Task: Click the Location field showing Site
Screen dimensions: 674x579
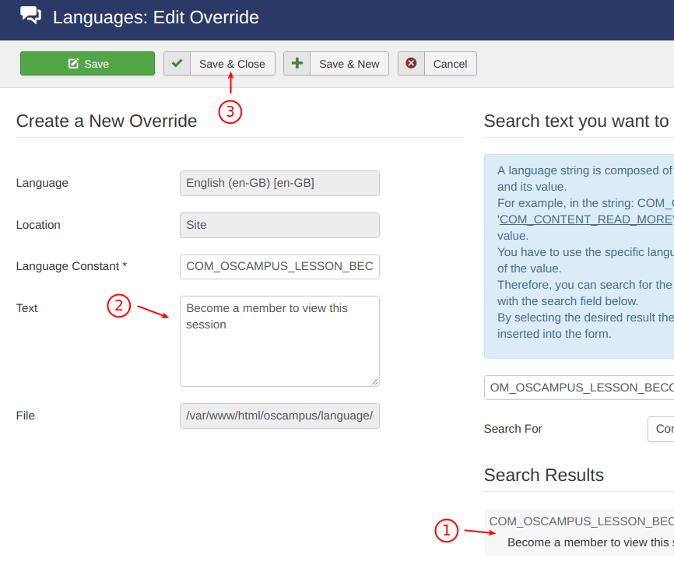Action: [279, 225]
